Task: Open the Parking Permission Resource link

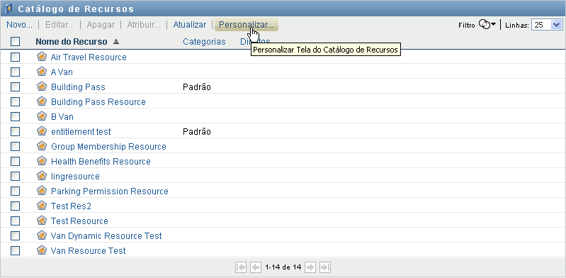Action: coord(110,191)
